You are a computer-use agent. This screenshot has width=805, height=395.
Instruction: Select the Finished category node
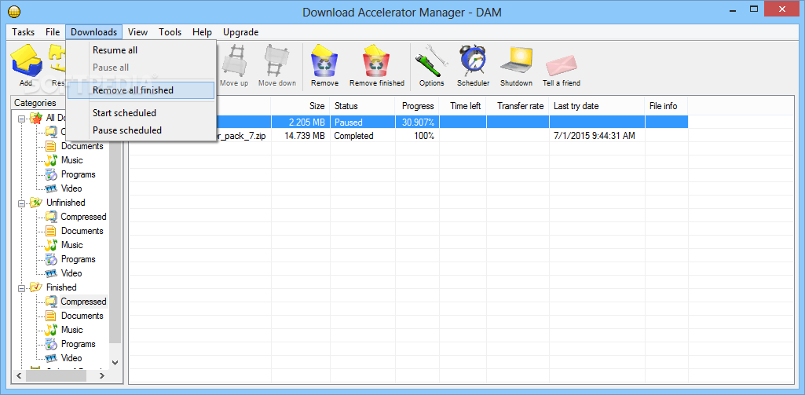tap(61, 287)
